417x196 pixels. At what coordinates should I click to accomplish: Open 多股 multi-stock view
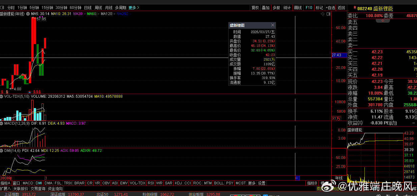click(276, 8)
